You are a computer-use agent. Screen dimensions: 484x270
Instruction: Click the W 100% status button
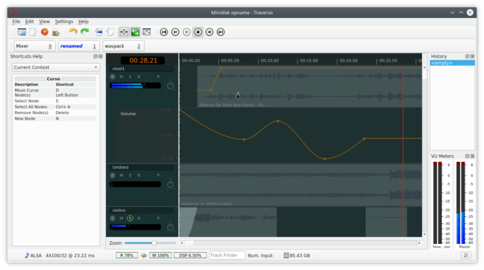point(161,255)
